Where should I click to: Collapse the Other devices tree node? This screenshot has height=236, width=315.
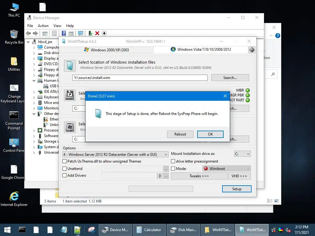point(34,114)
